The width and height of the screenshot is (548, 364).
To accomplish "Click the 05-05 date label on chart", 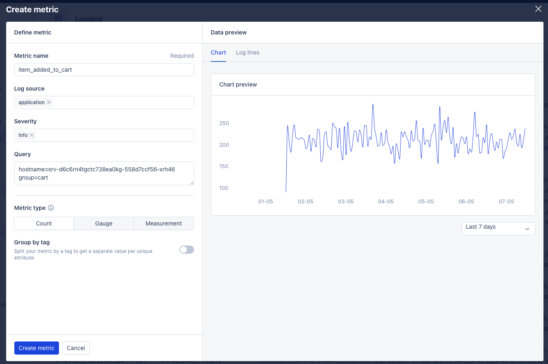I will 426,202.
